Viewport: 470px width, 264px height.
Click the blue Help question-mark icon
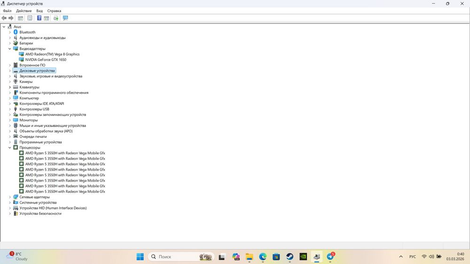pos(39,18)
